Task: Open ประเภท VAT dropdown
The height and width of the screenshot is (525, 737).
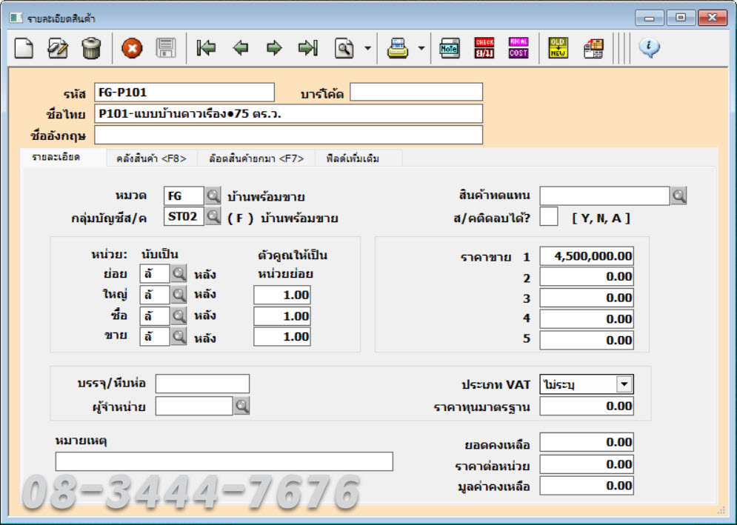Action: click(624, 384)
